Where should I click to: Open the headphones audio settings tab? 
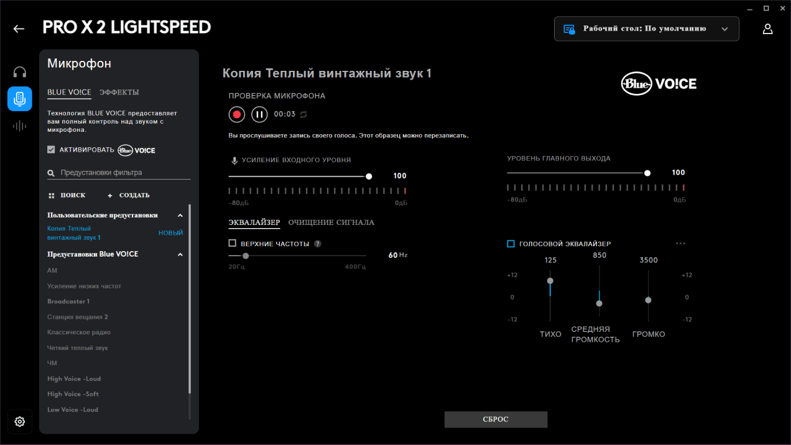(x=20, y=72)
